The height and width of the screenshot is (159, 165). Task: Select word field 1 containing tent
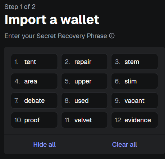pyautogui.click(x=34, y=62)
